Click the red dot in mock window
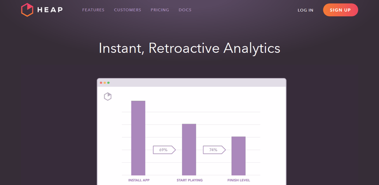 [x=101, y=83]
